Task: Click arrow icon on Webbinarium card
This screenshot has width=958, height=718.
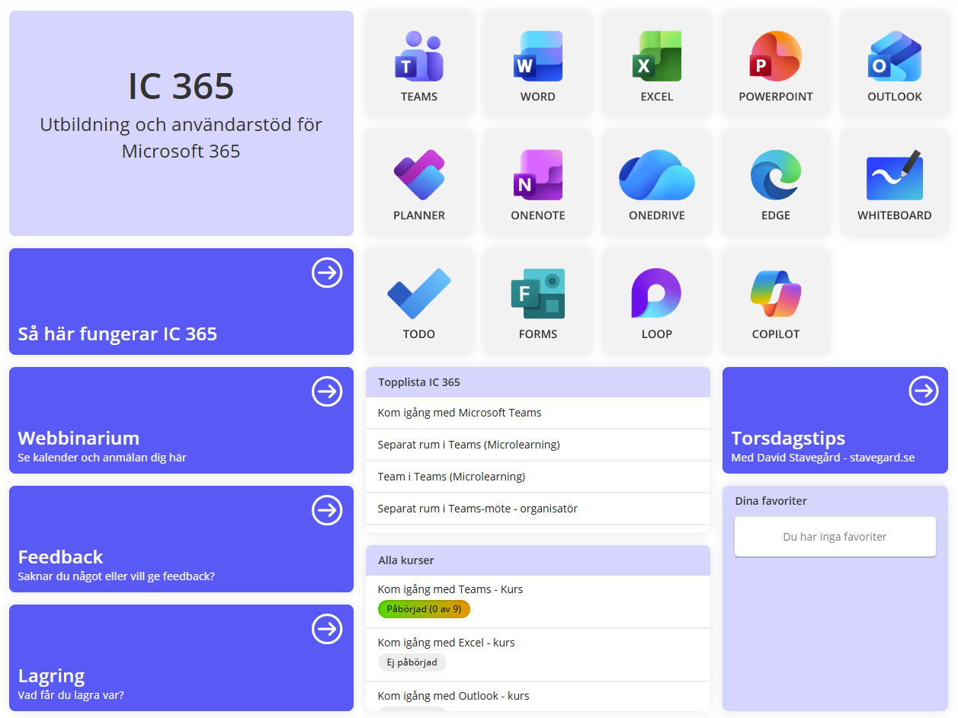Action: 327,391
